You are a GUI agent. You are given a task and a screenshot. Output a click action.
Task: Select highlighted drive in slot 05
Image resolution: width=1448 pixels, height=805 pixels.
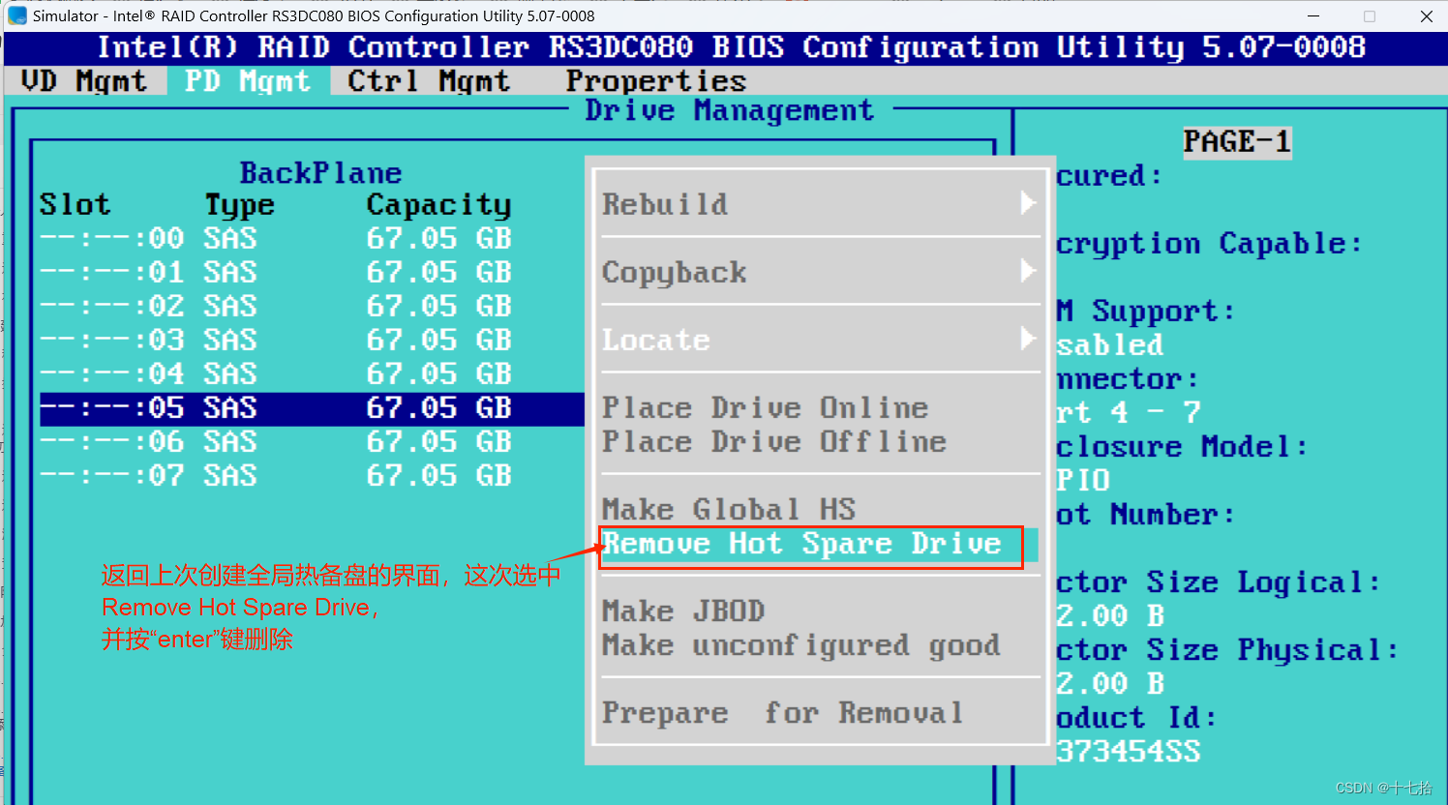[312, 408]
